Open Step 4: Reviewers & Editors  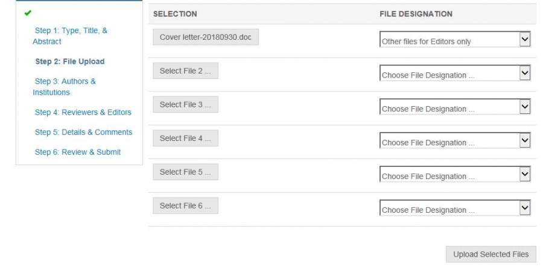click(x=83, y=112)
